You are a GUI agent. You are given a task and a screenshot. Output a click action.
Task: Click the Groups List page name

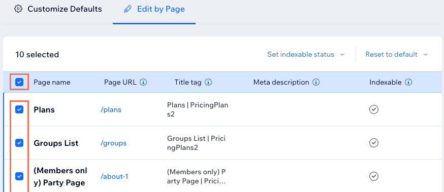[56, 143]
